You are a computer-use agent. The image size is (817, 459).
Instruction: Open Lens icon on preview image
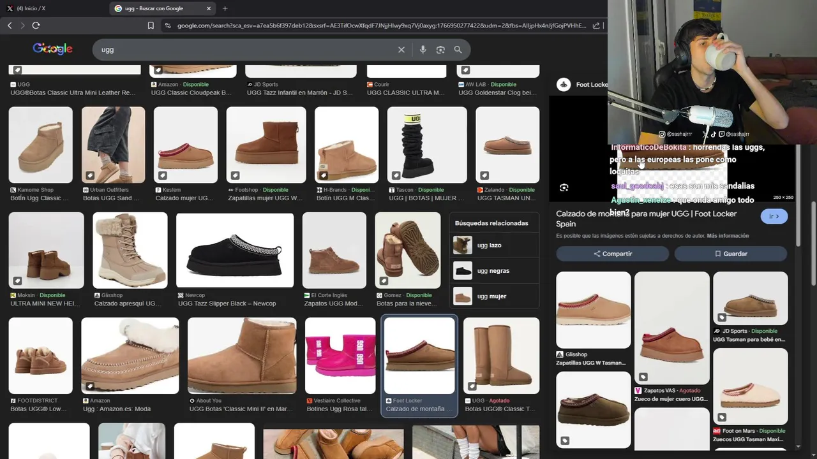pos(564,187)
